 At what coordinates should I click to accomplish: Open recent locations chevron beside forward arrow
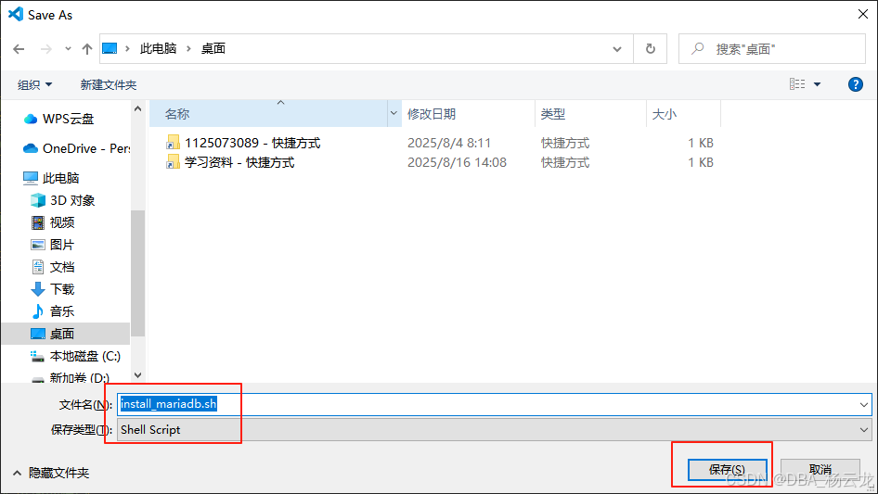(x=68, y=49)
